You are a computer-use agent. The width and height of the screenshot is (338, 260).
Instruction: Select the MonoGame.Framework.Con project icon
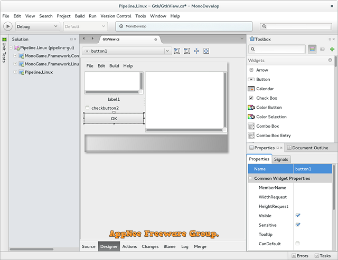point(21,56)
